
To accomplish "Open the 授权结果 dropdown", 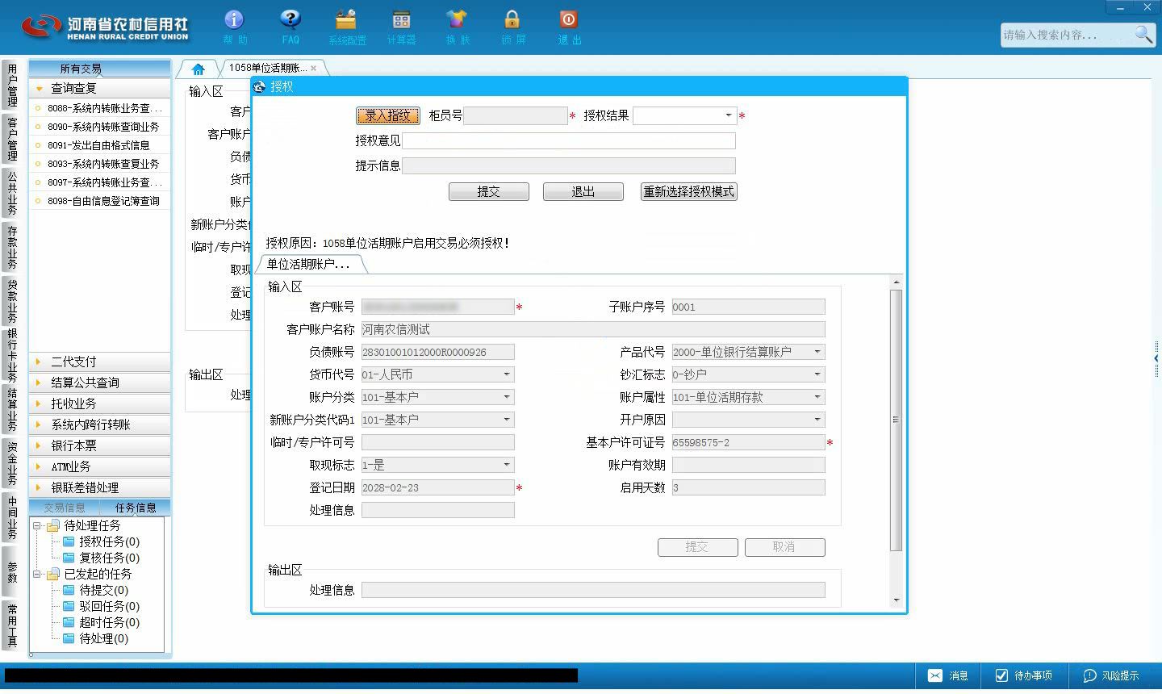I will click(728, 115).
